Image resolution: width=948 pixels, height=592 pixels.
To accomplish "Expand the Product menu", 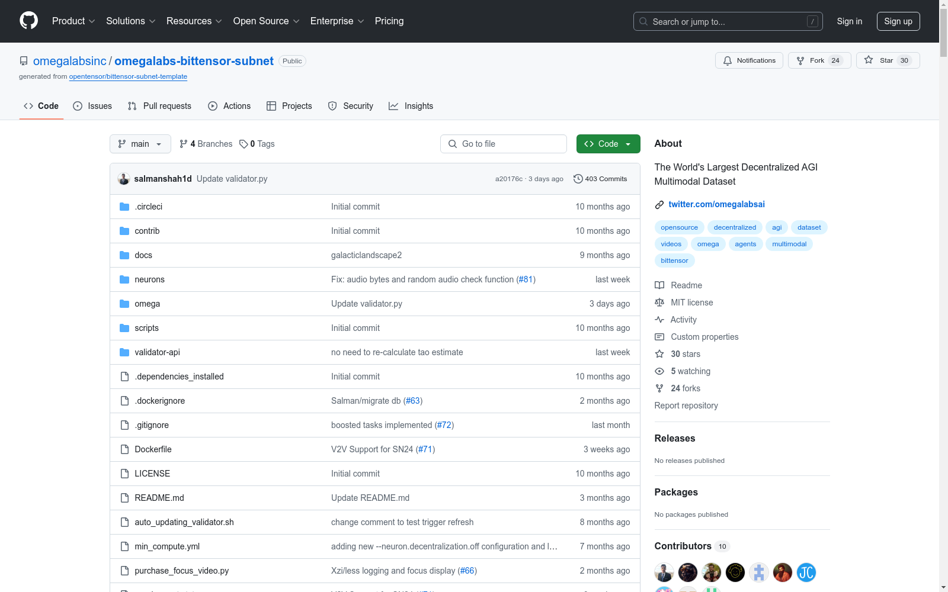I will 73,21.
